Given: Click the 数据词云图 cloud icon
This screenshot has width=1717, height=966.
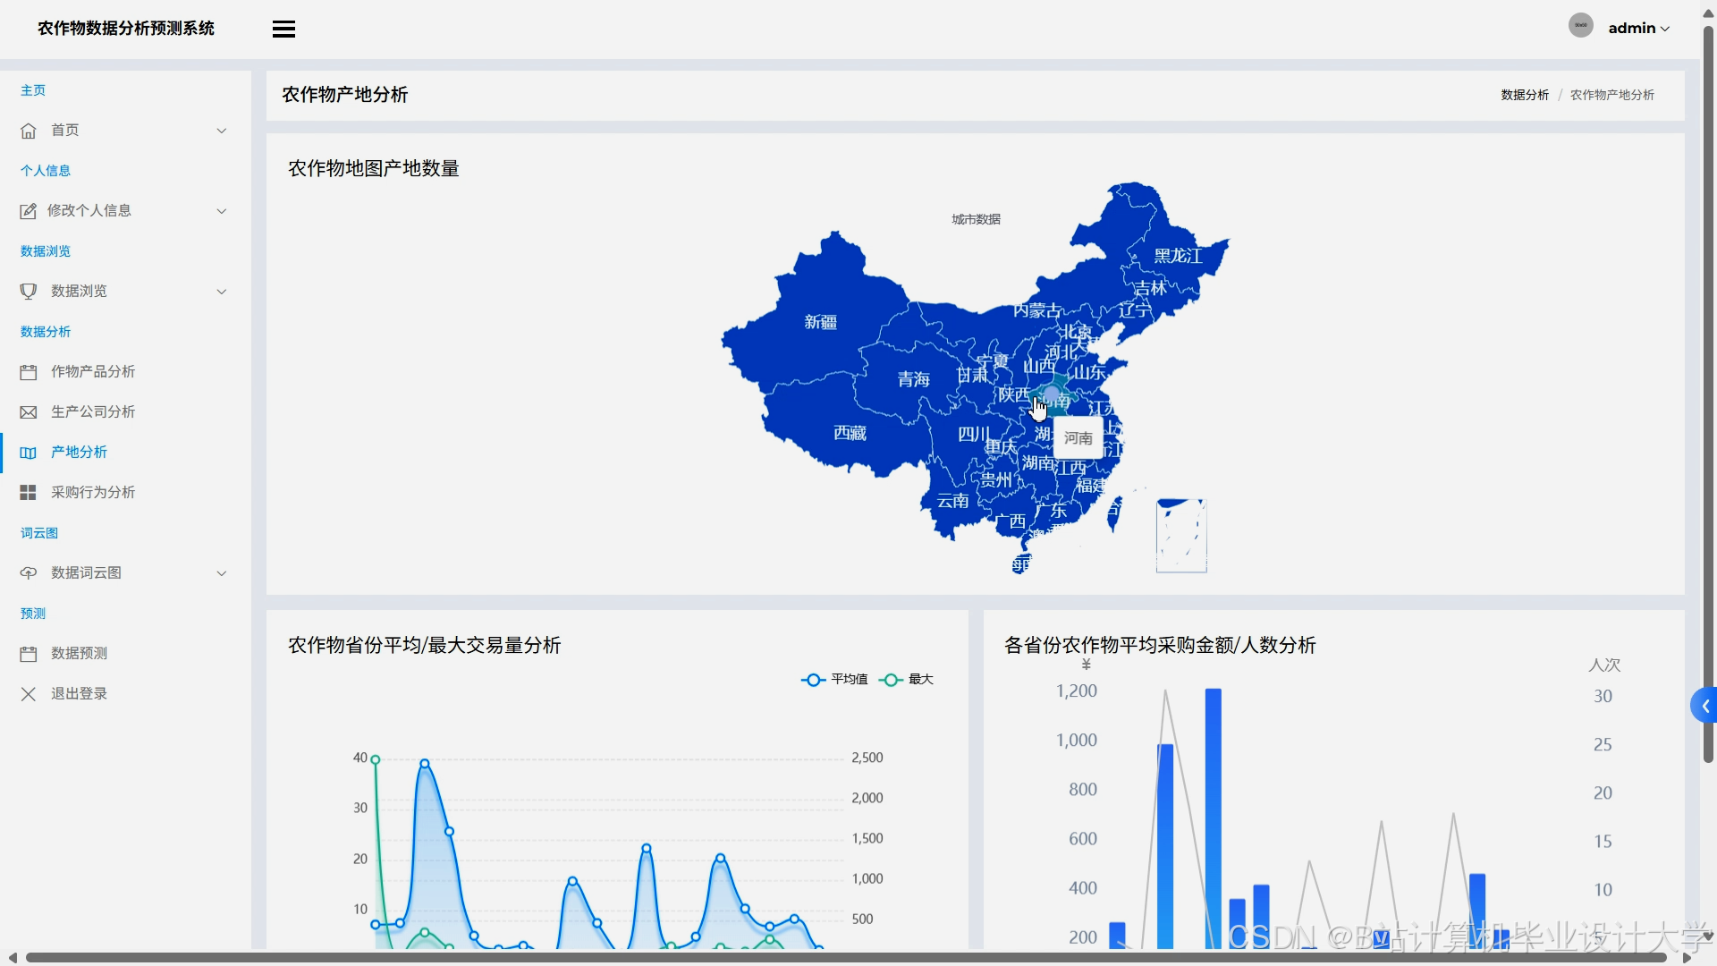Looking at the screenshot, I should click(28, 572).
